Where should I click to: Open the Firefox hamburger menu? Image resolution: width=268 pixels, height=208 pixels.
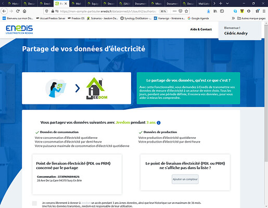264,11
